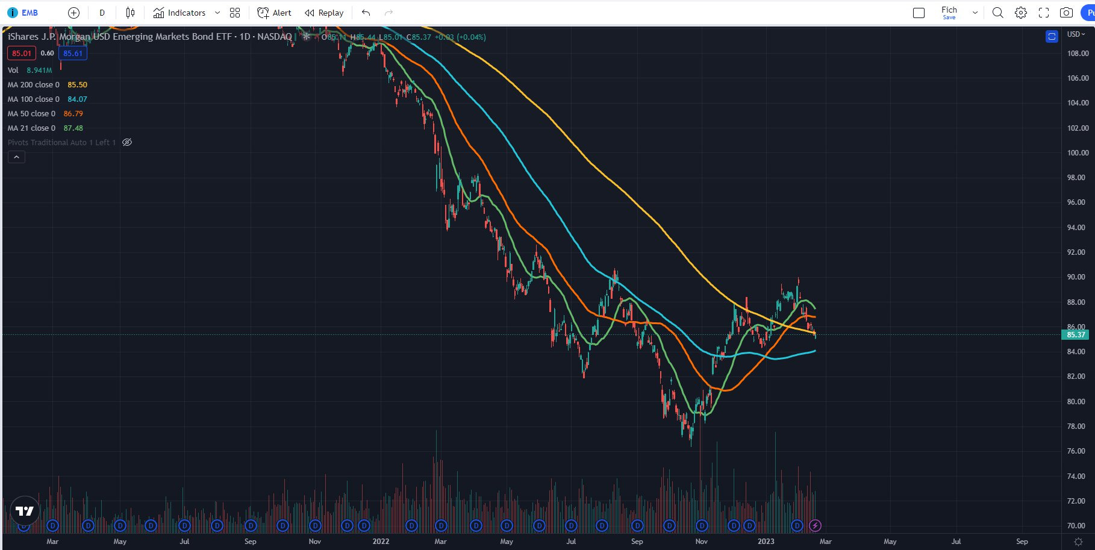1095x550 pixels.
Task: Enter fullscreen mode
Action: [1044, 13]
